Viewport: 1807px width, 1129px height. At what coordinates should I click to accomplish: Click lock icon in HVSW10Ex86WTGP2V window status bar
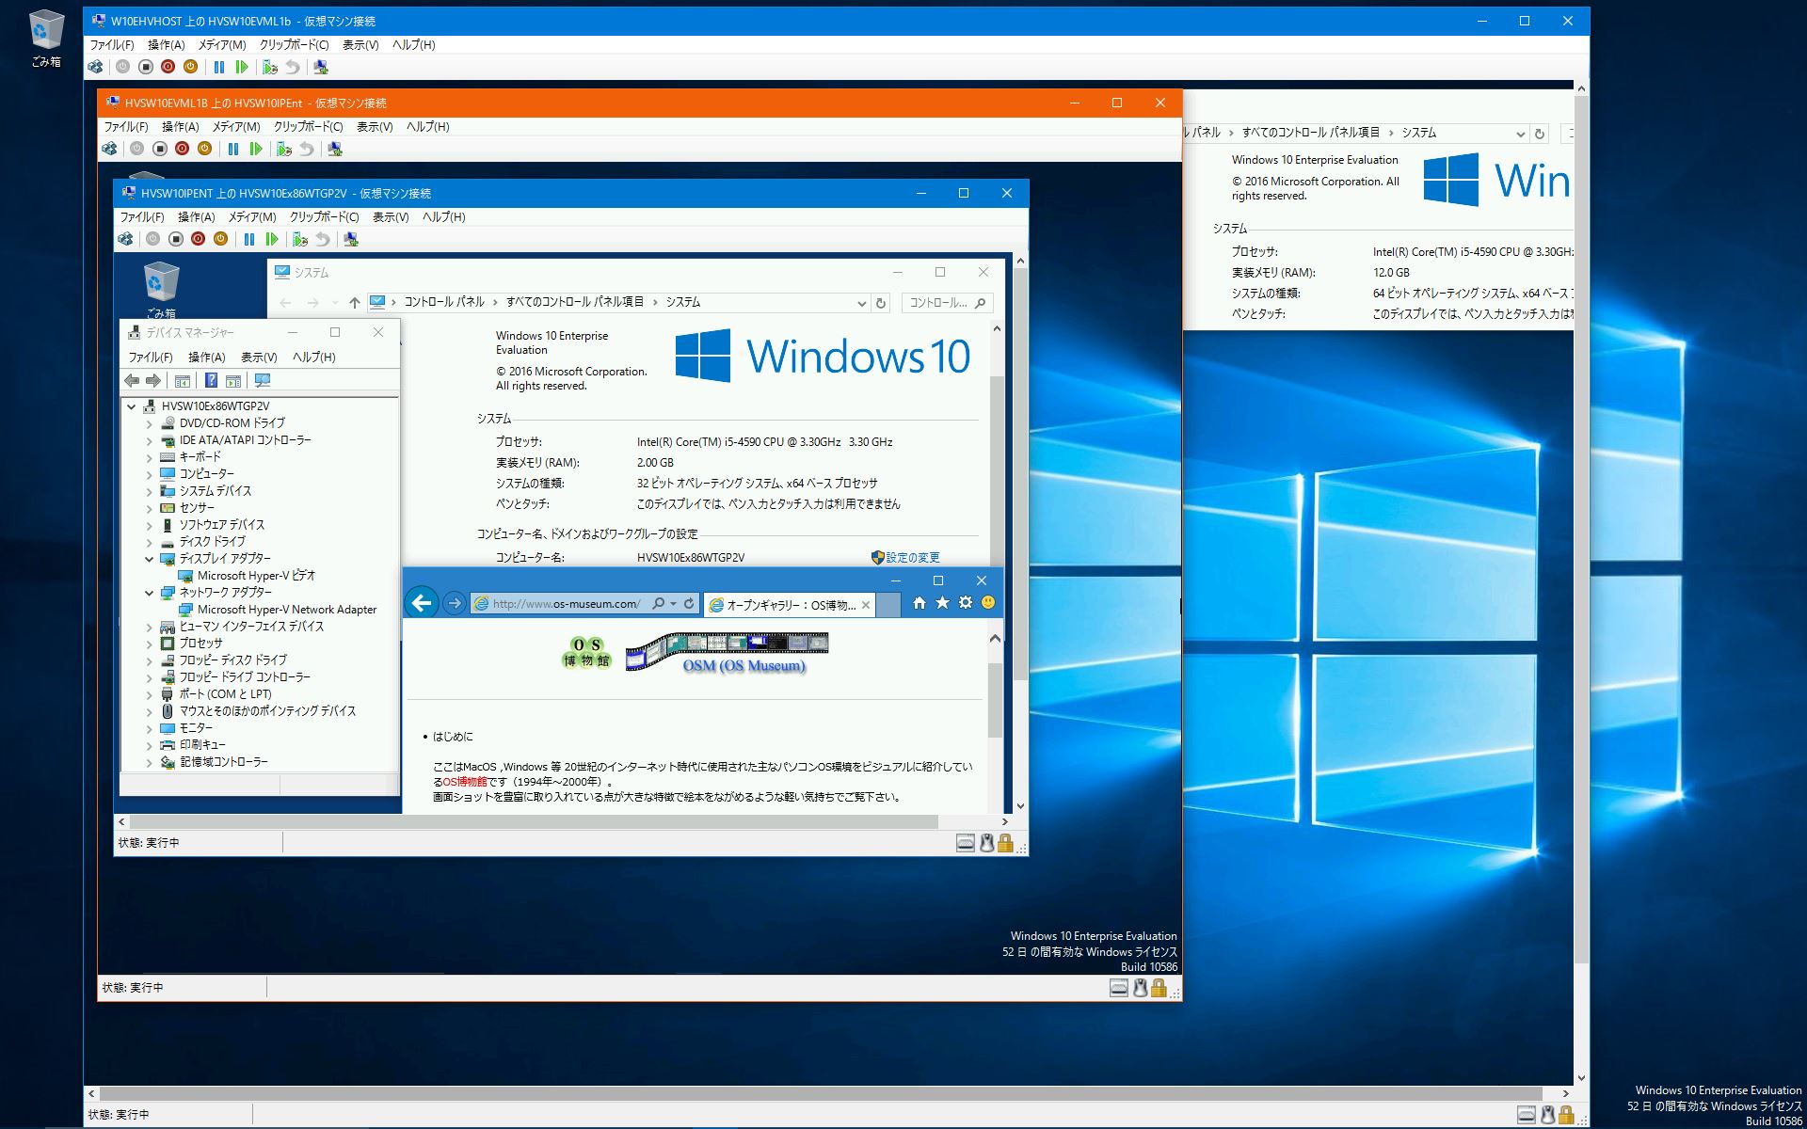[1005, 843]
